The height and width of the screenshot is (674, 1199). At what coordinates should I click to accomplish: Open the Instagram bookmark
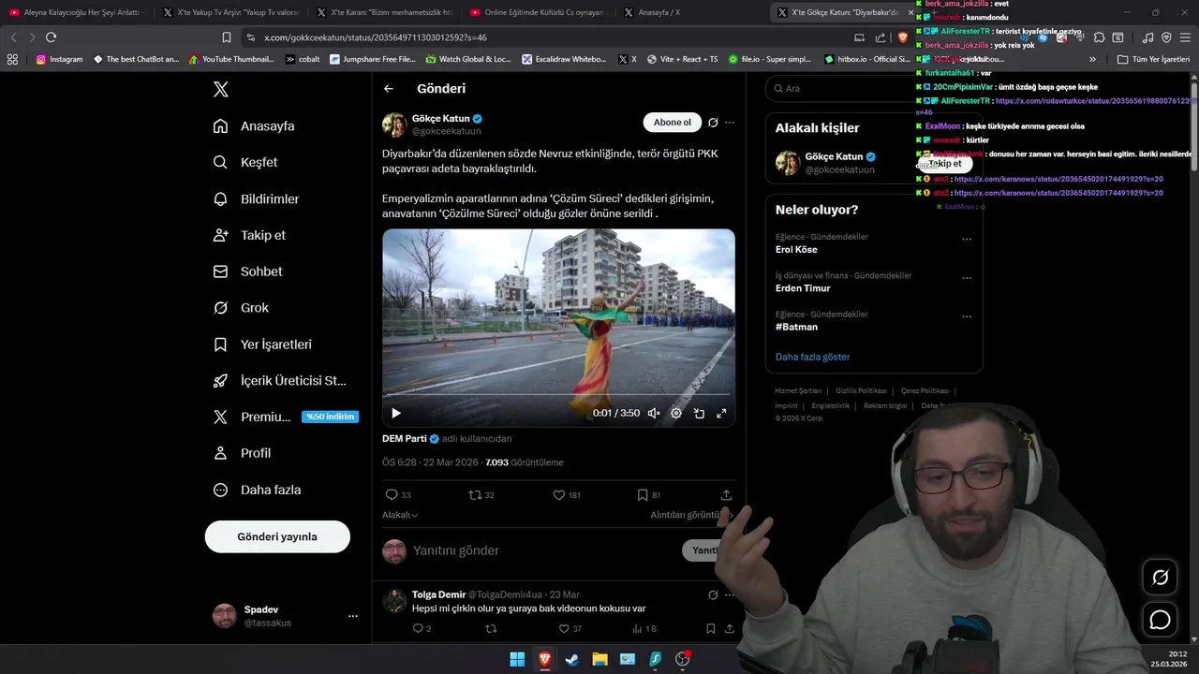pos(59,59)
